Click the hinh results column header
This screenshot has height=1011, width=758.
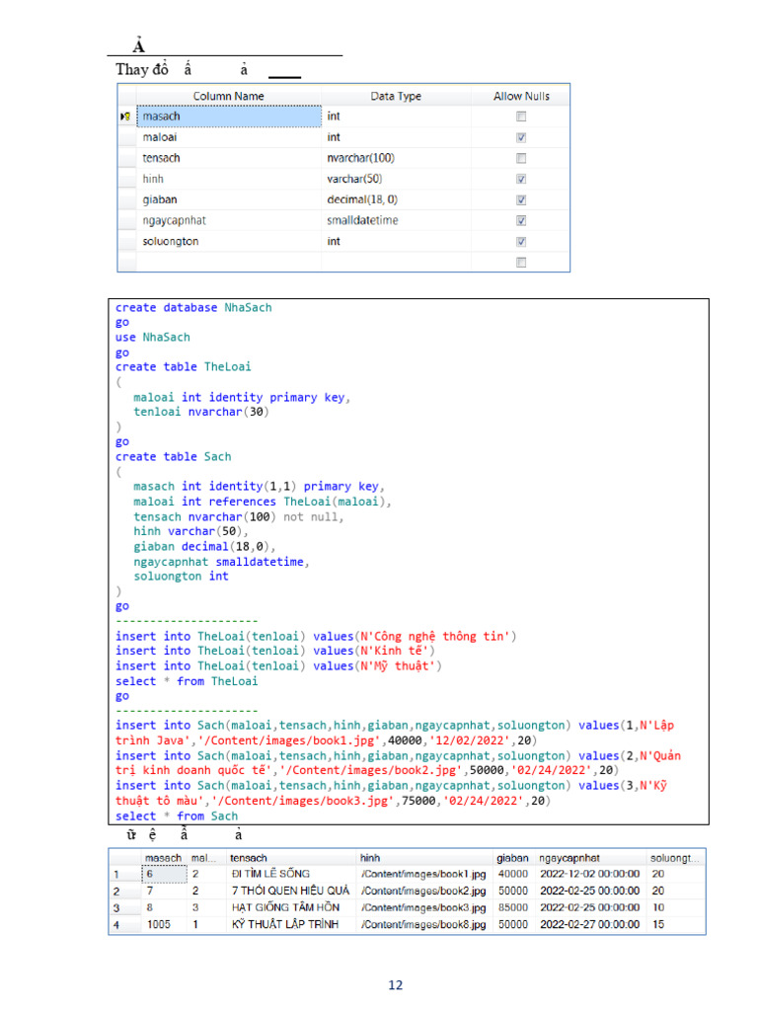pyautogui.click(x=425, y=858)
